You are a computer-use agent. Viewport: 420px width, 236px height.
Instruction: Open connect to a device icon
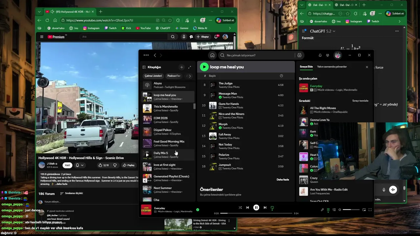click(334, 210)
